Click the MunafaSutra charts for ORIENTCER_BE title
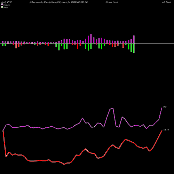The image size is (174, 174). pos(58,2)
